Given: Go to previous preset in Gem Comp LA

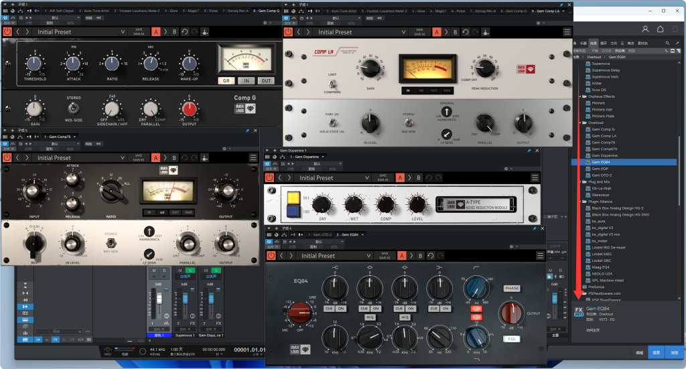Looking at the screenshot, I should [x=298, y=32].
